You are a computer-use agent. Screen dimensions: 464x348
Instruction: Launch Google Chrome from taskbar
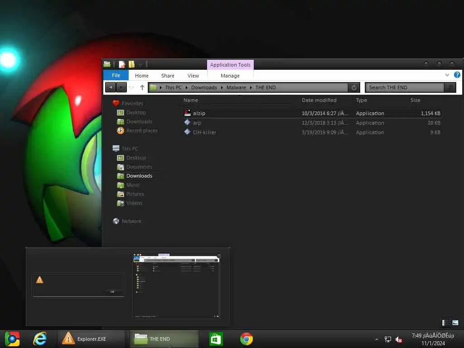tap(246, 339)
